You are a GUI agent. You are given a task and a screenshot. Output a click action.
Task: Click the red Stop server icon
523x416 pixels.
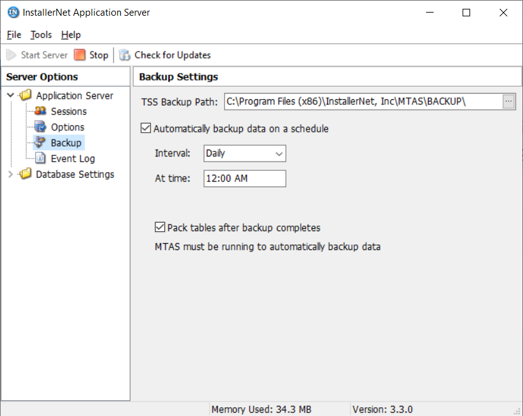(x=79, y=55)
